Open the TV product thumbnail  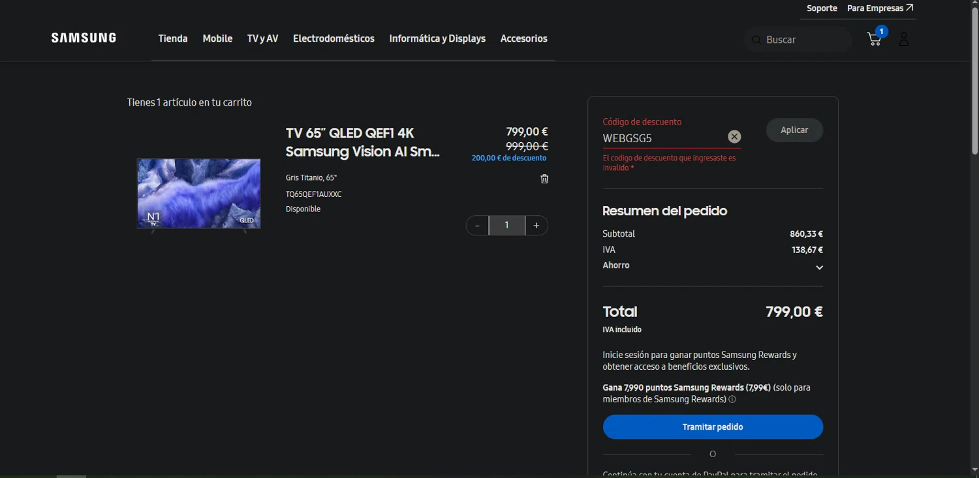pos(198,194)
